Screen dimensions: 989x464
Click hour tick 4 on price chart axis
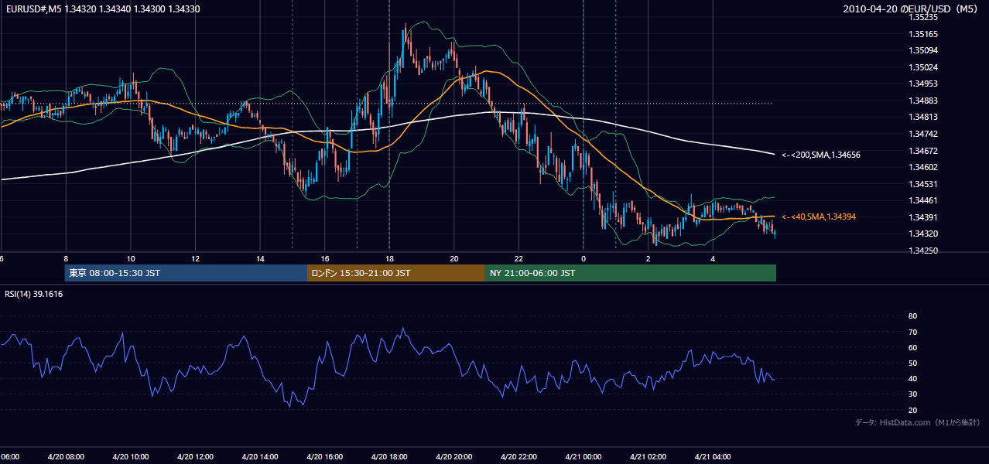(x=713, y=258)
